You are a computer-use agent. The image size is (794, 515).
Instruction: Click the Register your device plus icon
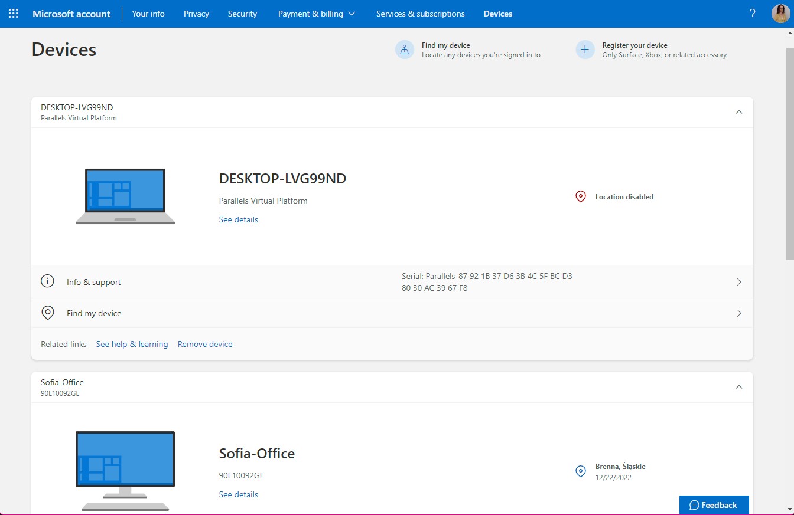coord(584,50)
